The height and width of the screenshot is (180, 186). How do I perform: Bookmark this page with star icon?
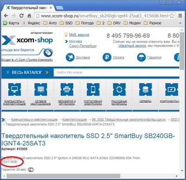click(x=172, y=16)
